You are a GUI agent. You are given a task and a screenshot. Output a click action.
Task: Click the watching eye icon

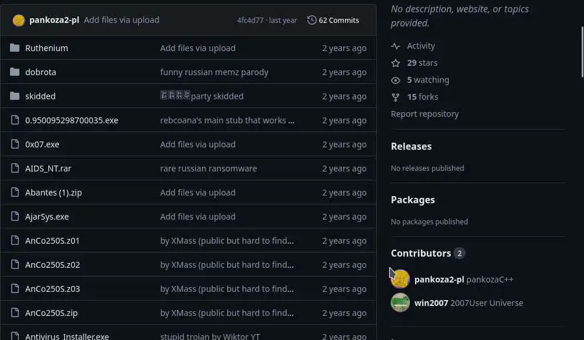pos(396,80)
